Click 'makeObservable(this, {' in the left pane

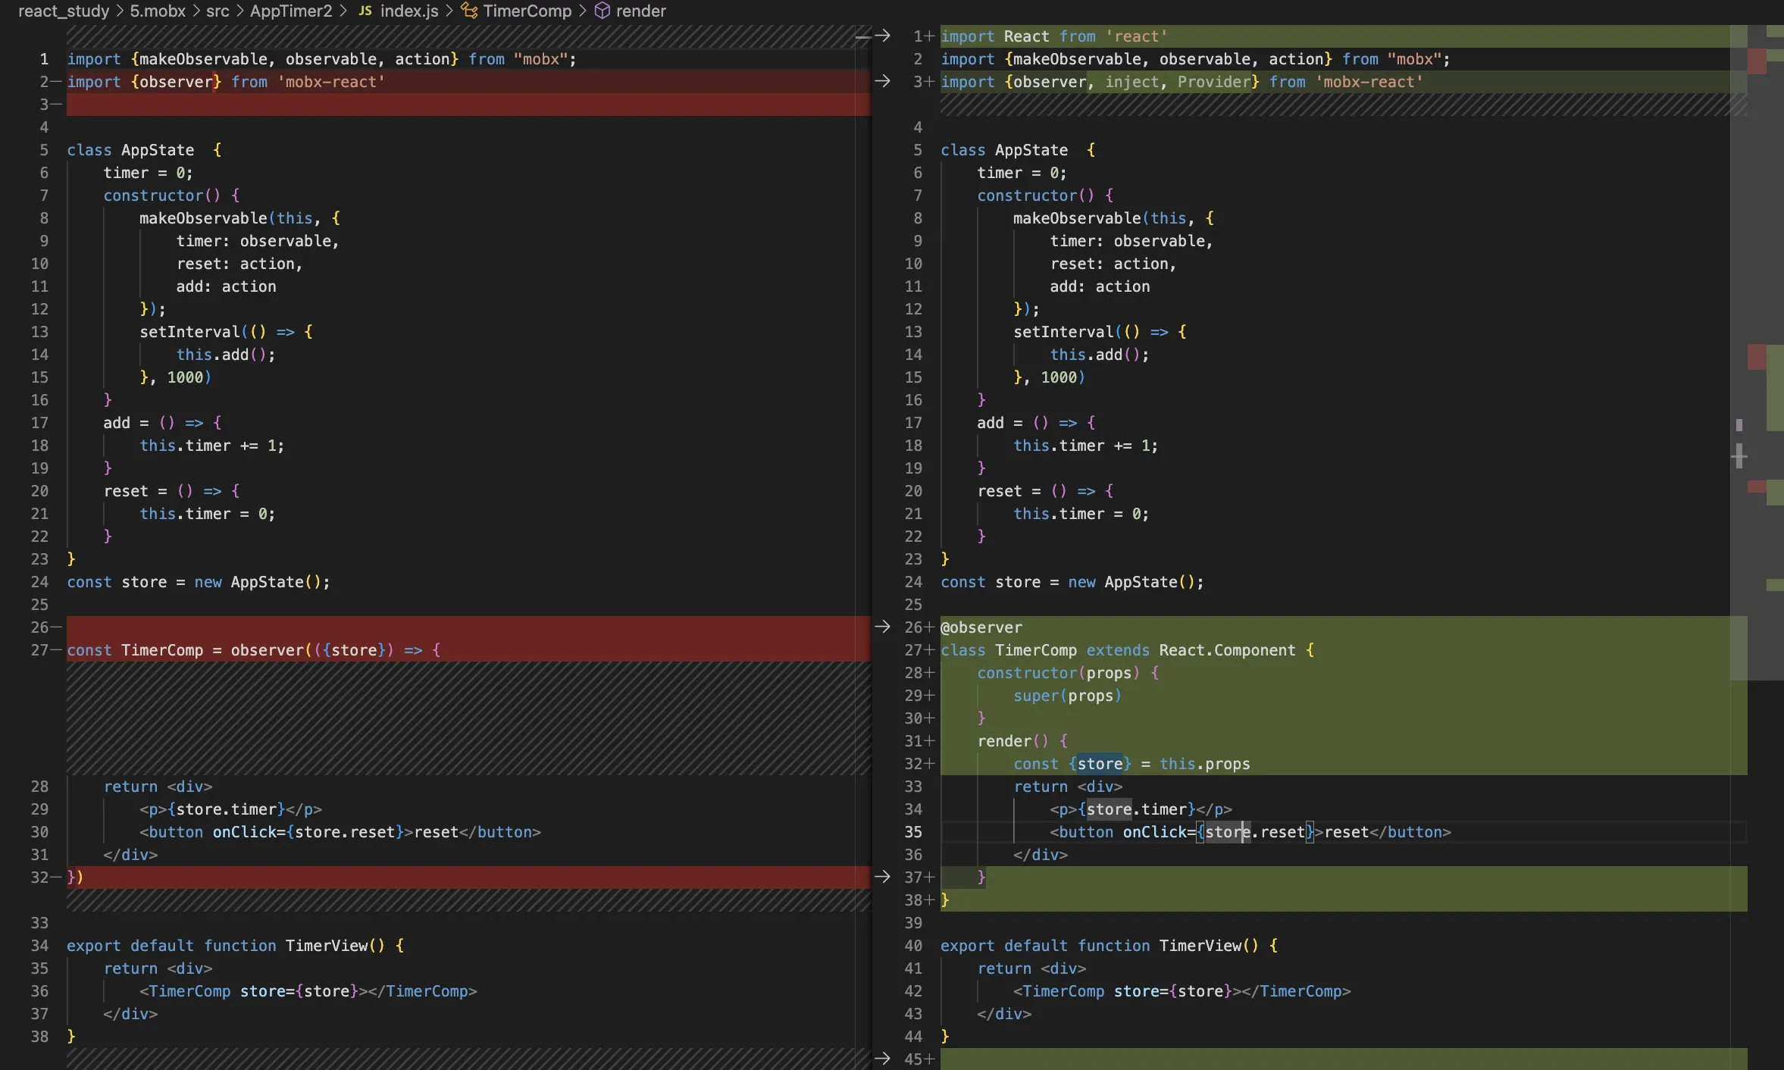239,218
